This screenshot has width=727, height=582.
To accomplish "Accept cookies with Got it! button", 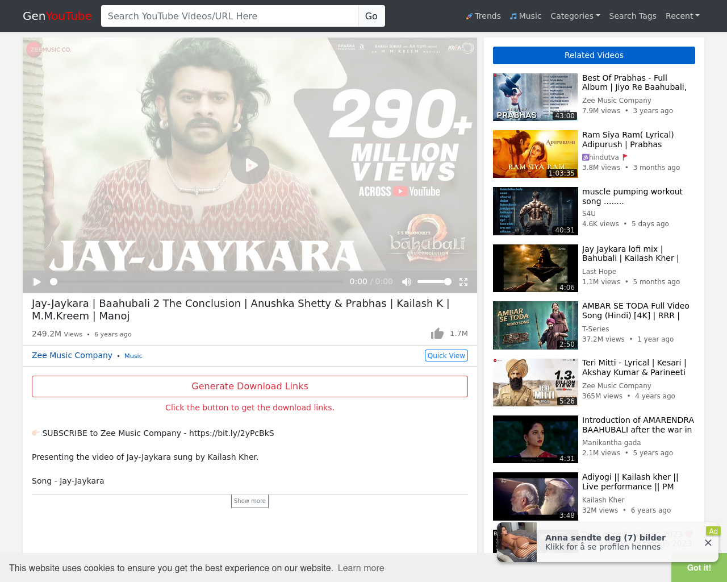I will pyautogui.click(x=699, y=568).
